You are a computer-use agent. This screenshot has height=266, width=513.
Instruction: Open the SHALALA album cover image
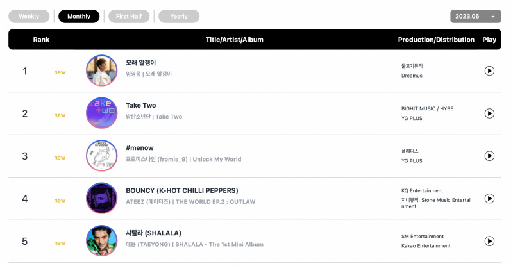(102, 240)
